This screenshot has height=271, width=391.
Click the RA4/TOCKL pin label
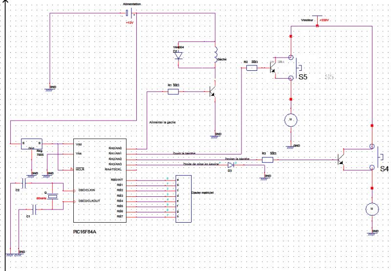coord(113,169)
